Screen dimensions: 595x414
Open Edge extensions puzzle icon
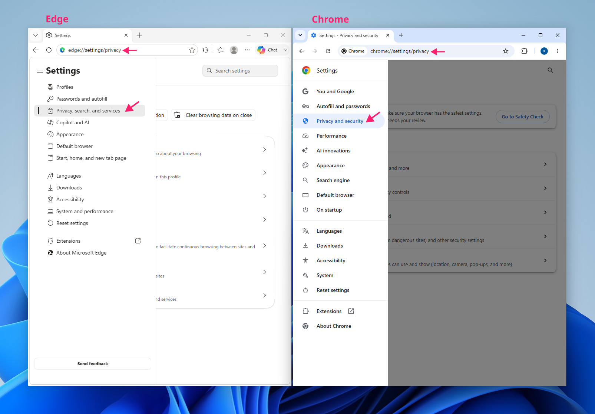[x=206, y=50]
